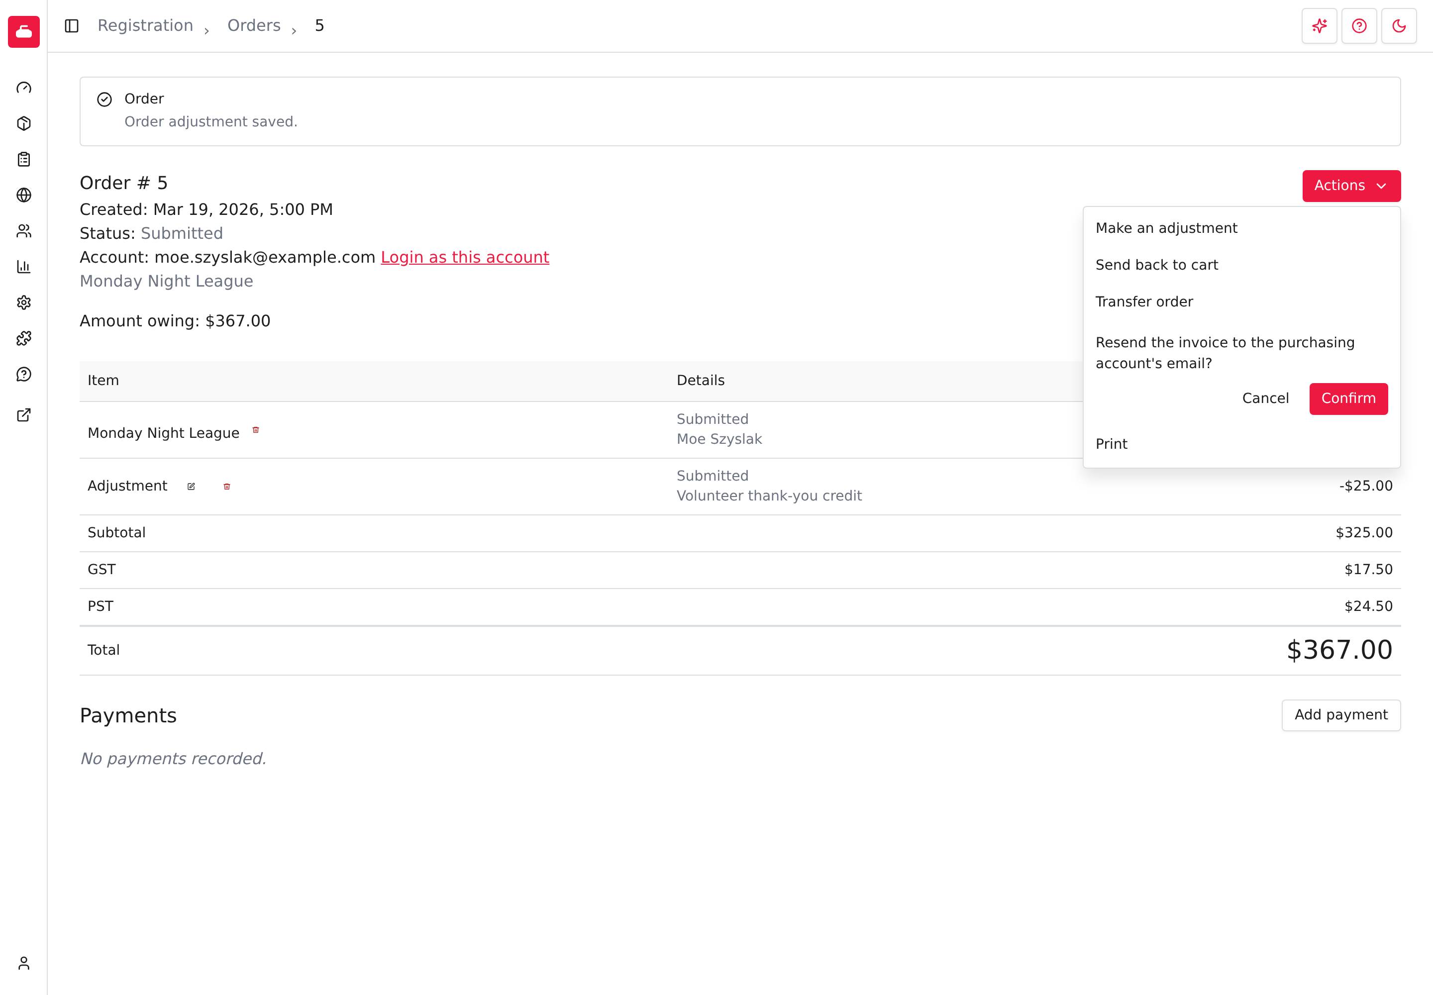
Task: Click the GST $17.50 amount
Action: (1368, 569)
